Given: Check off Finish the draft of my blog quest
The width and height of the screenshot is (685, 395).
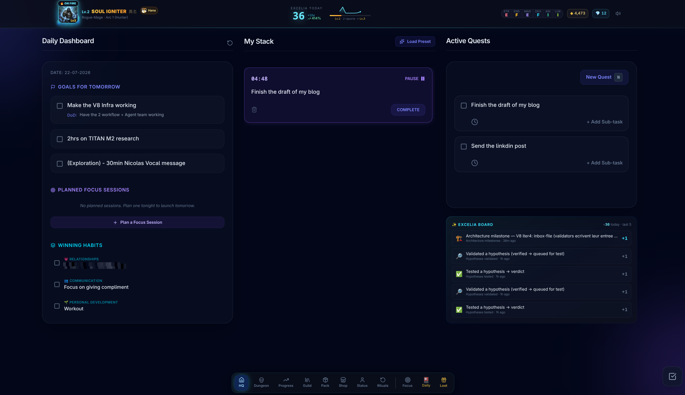Looking at the screenshot, I should pos(464,105).
